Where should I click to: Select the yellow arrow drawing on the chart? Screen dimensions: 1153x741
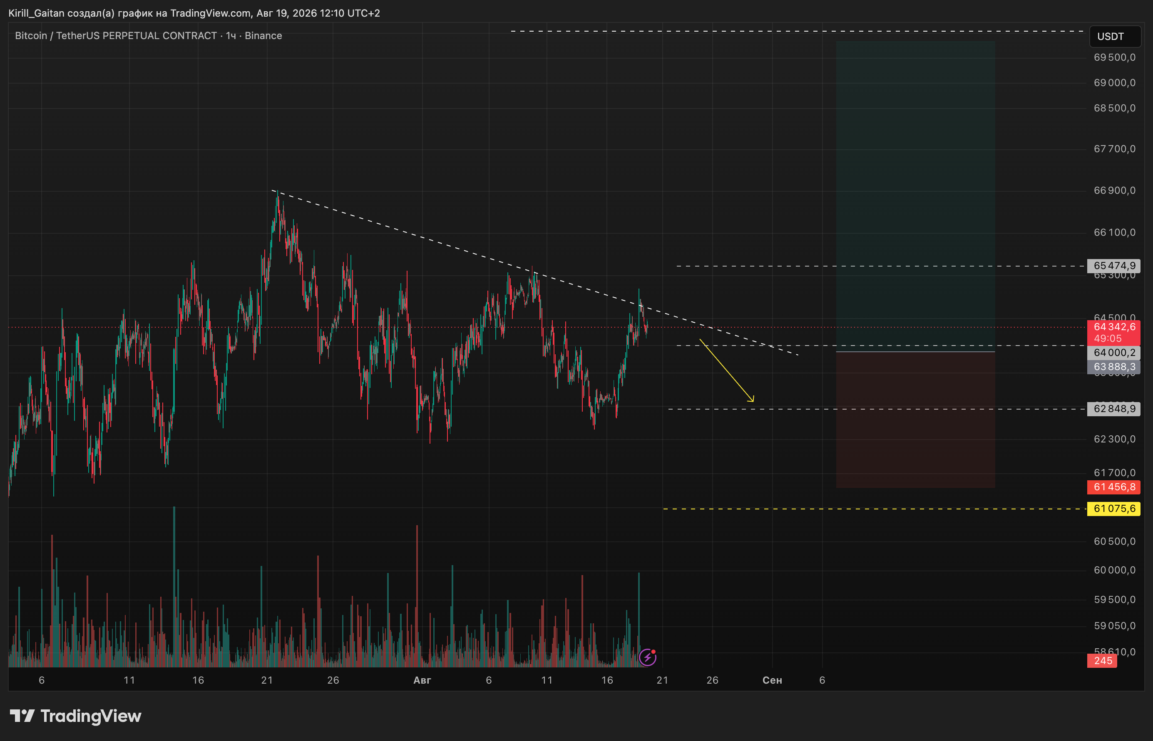pos(727,370)
